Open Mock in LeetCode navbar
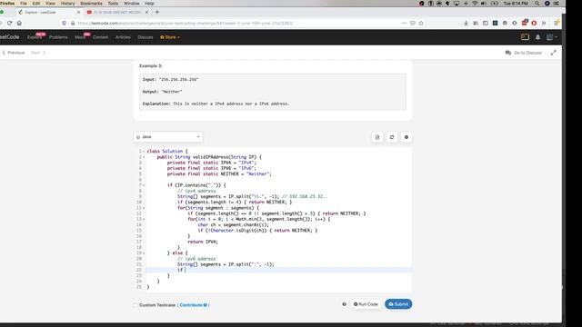 80,37
